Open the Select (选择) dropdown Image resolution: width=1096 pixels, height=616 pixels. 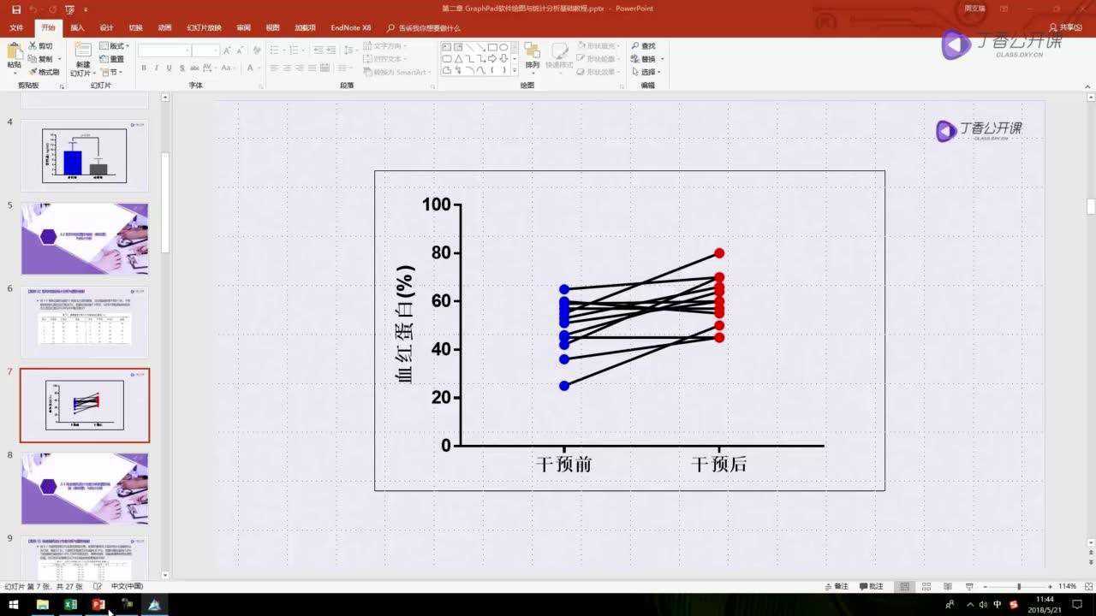(647, 72)
